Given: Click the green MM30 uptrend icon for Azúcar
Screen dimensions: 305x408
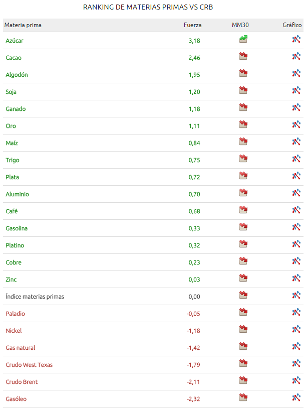Looking at the screenshot, I should click(x=243, y=39).
